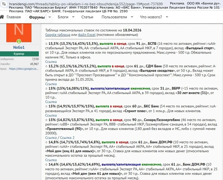Go to the Статьи section
This screenshot has height=180, width=223.
click(87, 17)
